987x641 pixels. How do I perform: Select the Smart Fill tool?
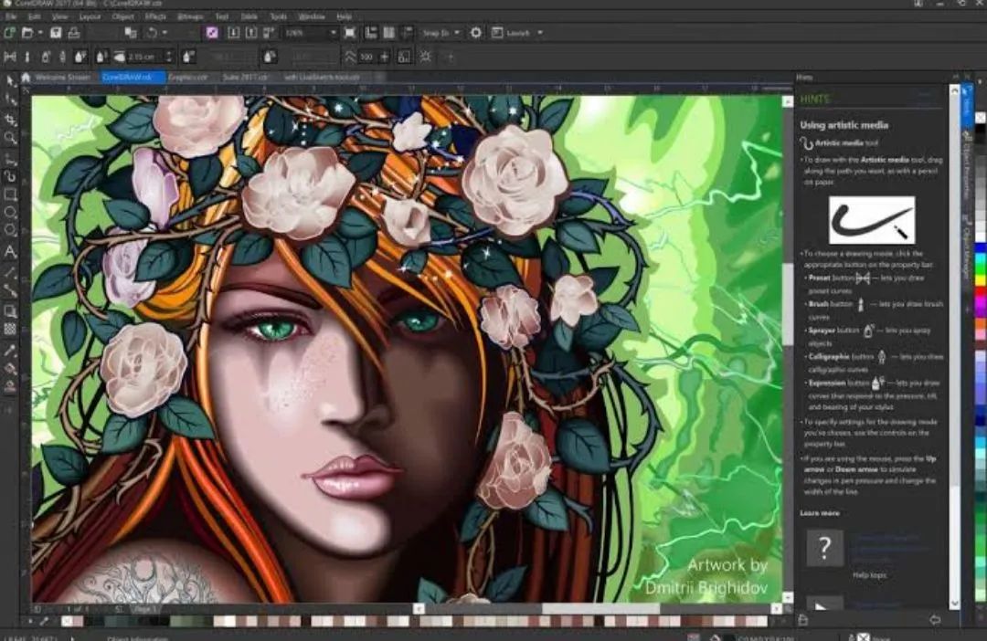11,387
